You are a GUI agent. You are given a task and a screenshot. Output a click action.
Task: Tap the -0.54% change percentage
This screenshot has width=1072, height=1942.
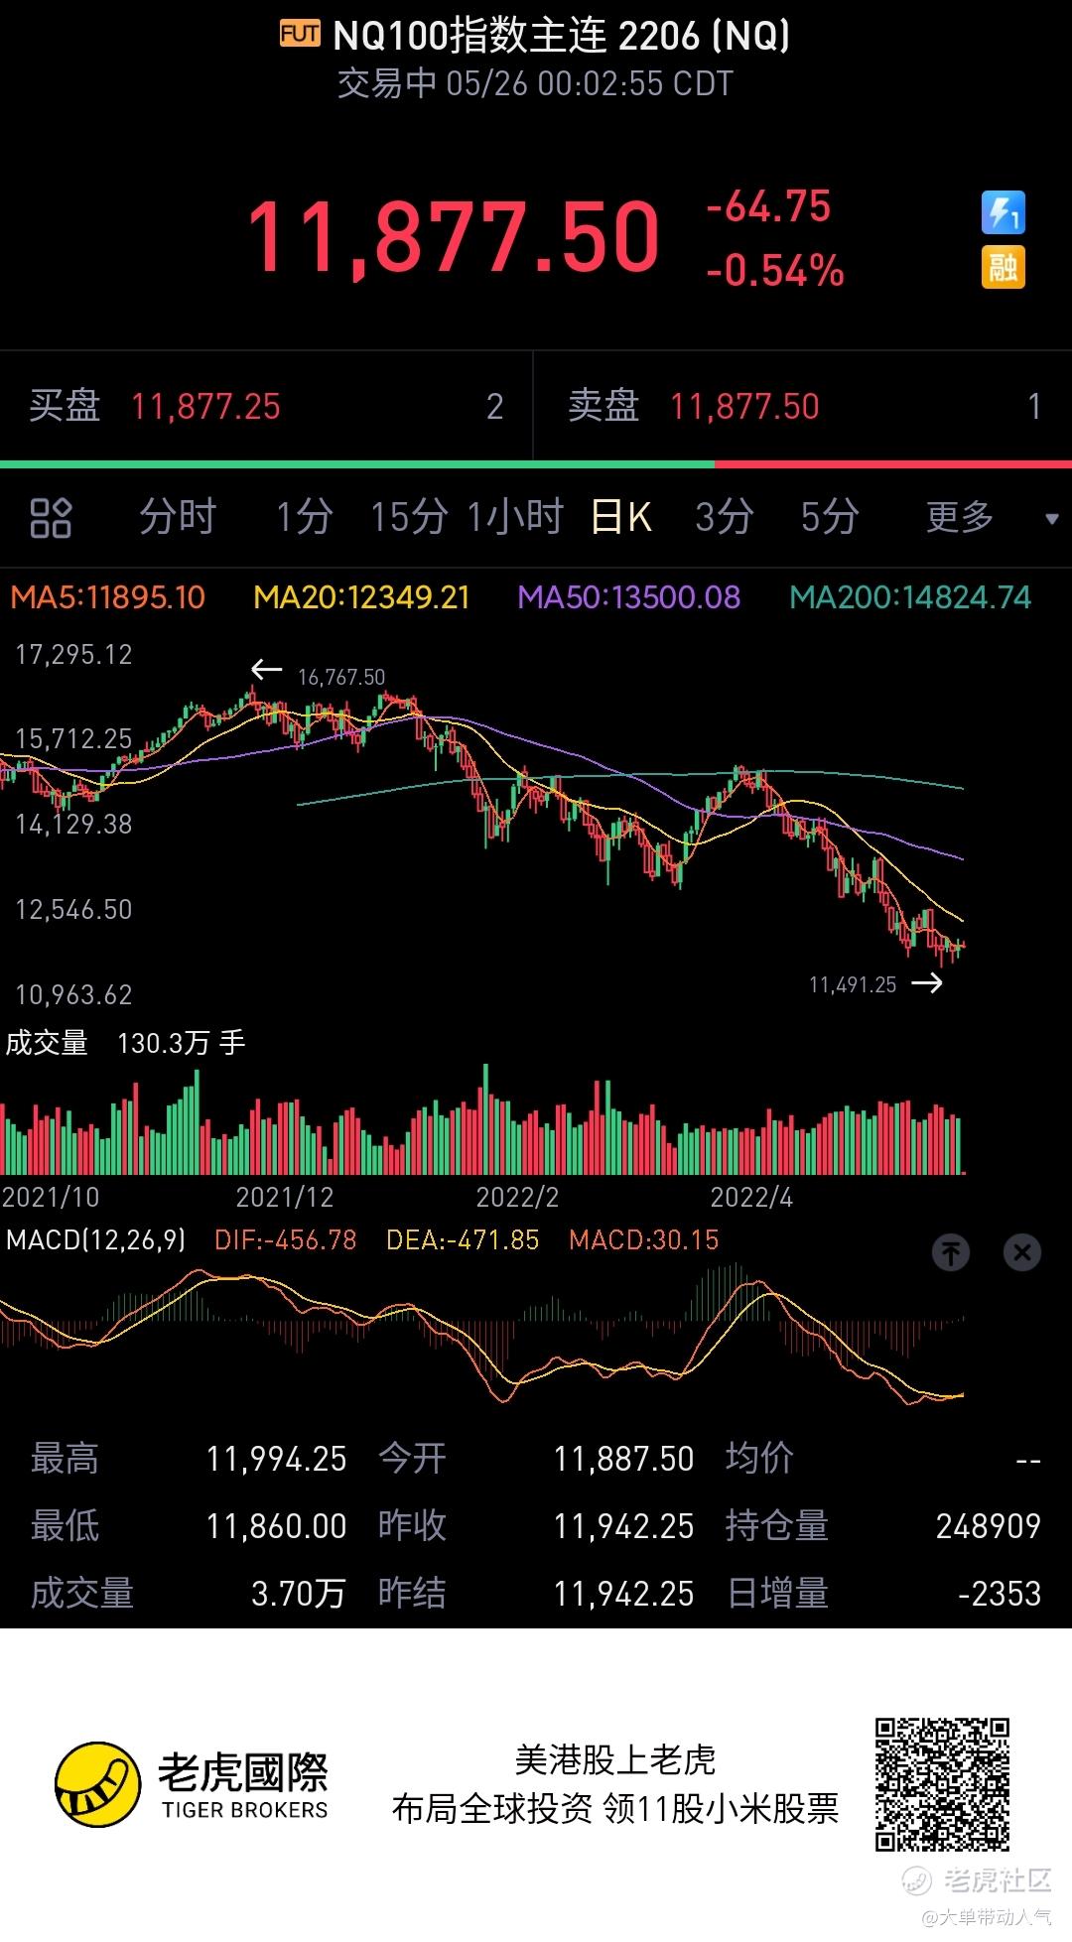click(775, 270)
